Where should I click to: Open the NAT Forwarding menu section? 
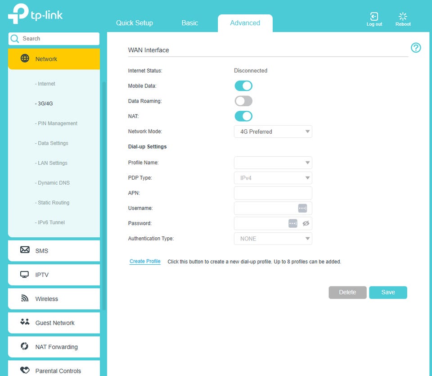[x=54, y=346]
